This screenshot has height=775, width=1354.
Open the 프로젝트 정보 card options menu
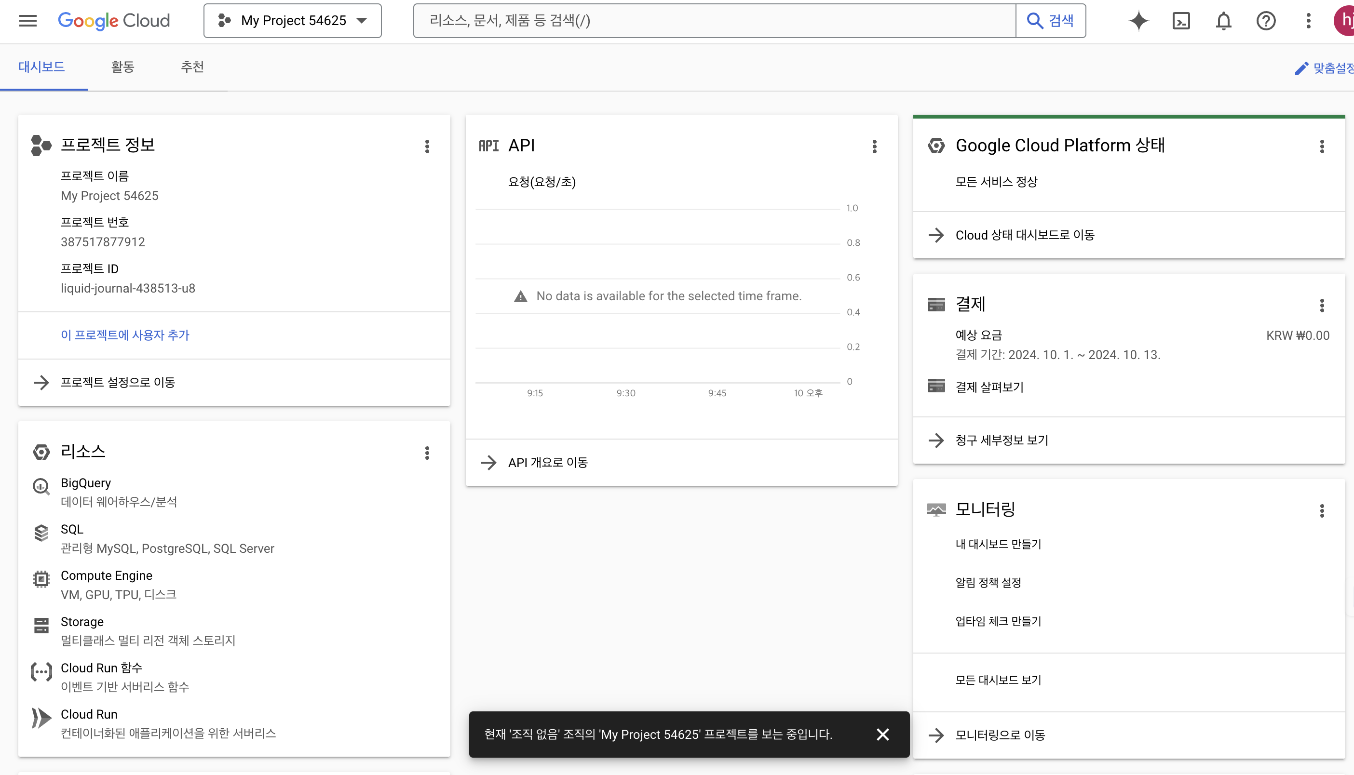[x=427, y=147]
